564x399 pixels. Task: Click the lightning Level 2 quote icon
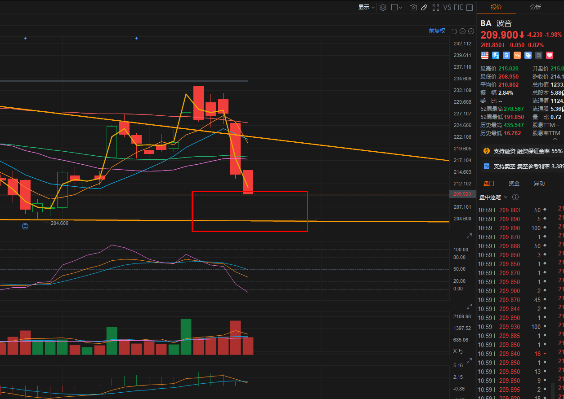click(x=496, y=55)
